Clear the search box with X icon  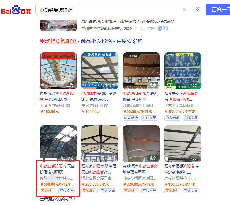(x=185, y=10)
